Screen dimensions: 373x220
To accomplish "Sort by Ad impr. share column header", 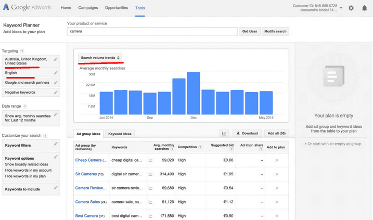I will pyautogui.click(x=252, y=145).
